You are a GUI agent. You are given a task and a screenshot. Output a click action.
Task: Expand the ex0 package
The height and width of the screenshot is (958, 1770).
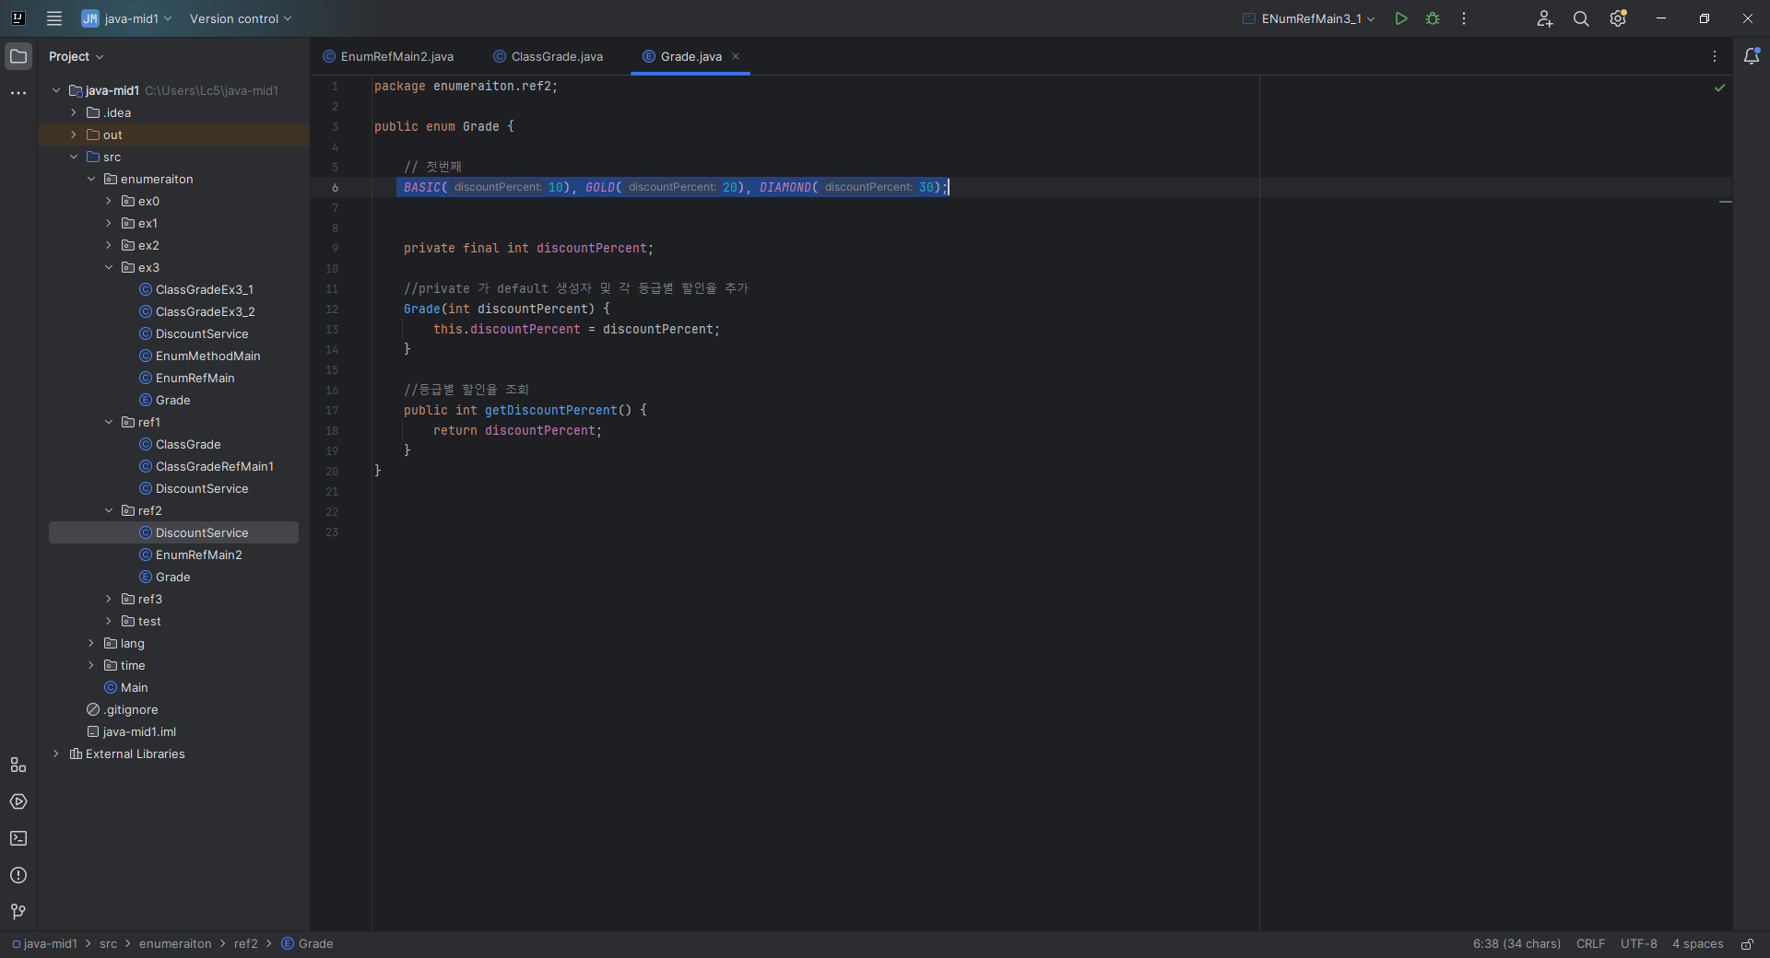point(109,201)
